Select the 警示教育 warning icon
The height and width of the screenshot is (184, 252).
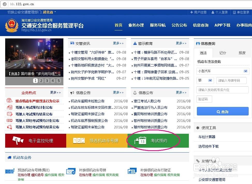click(x=135, y=43)
